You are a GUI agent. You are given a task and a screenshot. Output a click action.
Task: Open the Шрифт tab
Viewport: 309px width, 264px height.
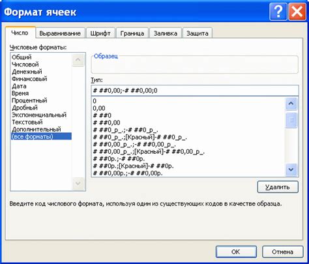[x=100, y=33]
